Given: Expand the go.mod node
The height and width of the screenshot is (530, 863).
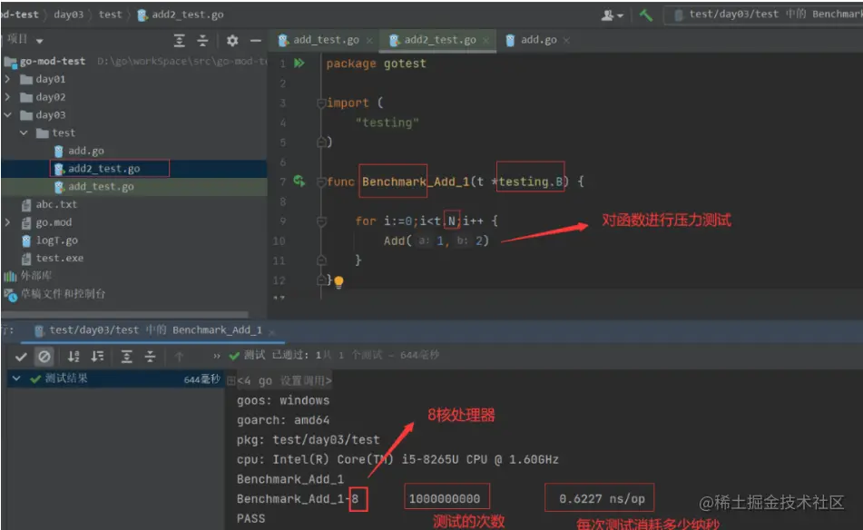Looking at the screenshot, I should point(7,222).
